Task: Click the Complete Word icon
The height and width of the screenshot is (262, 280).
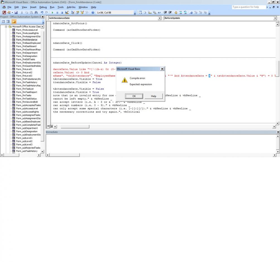Action: point(159,13)
